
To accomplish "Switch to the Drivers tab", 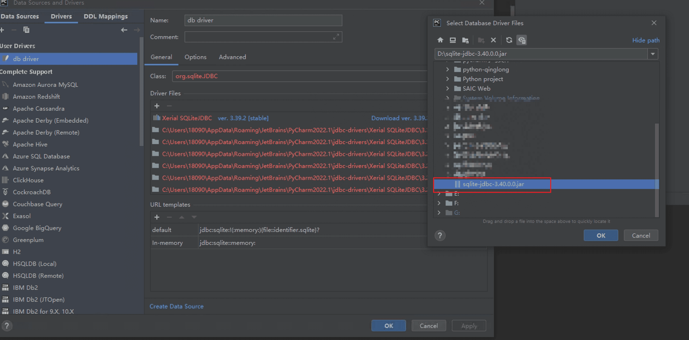I will 61,16.
